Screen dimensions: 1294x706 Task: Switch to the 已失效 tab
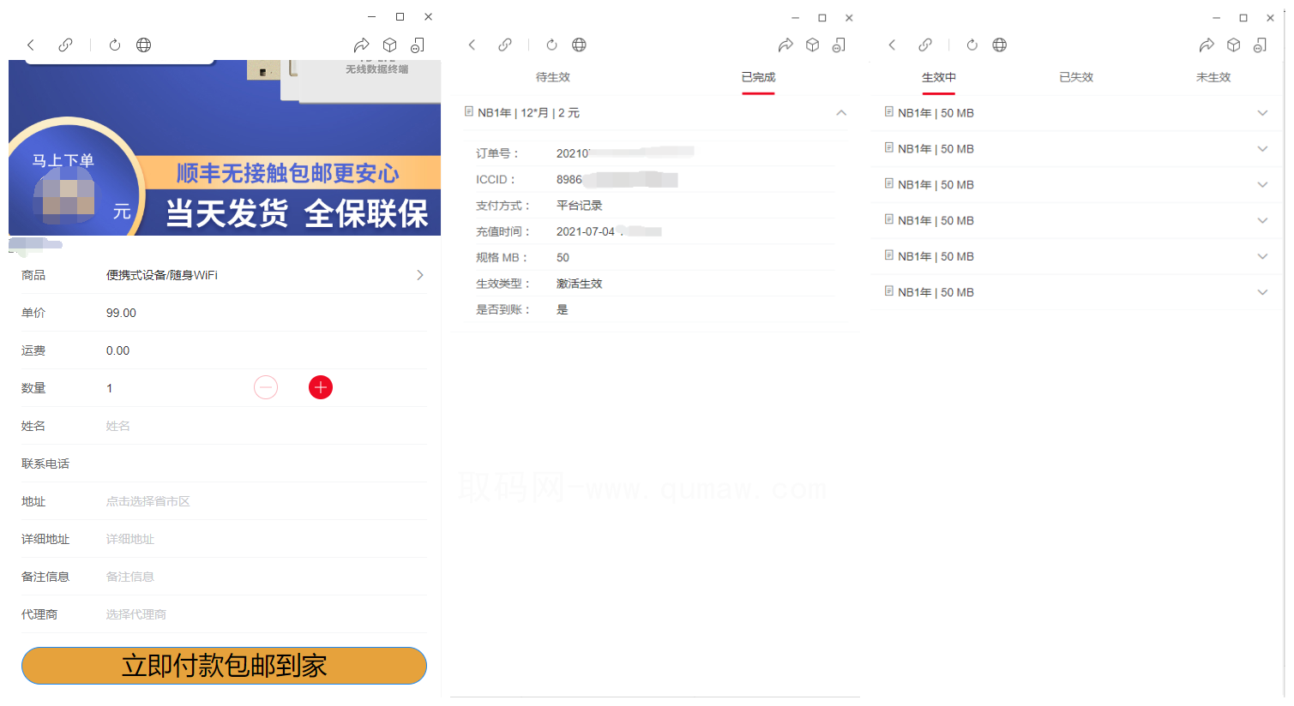[1075, 76]
